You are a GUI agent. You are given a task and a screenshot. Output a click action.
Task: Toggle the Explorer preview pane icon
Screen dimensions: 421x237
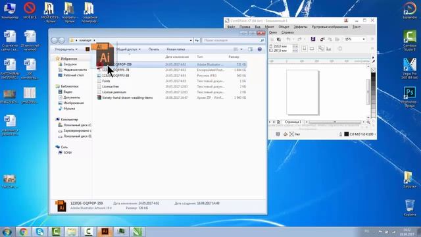(x=250, y=49)
